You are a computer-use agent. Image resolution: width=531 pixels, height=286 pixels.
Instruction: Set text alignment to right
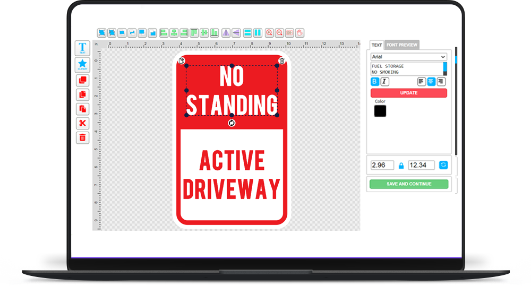(x=441, y=82)
